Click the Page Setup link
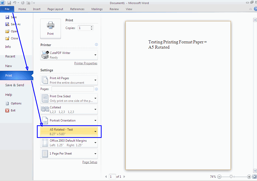Viewport: 257px width, 181px height. click(x=90, y=162)
